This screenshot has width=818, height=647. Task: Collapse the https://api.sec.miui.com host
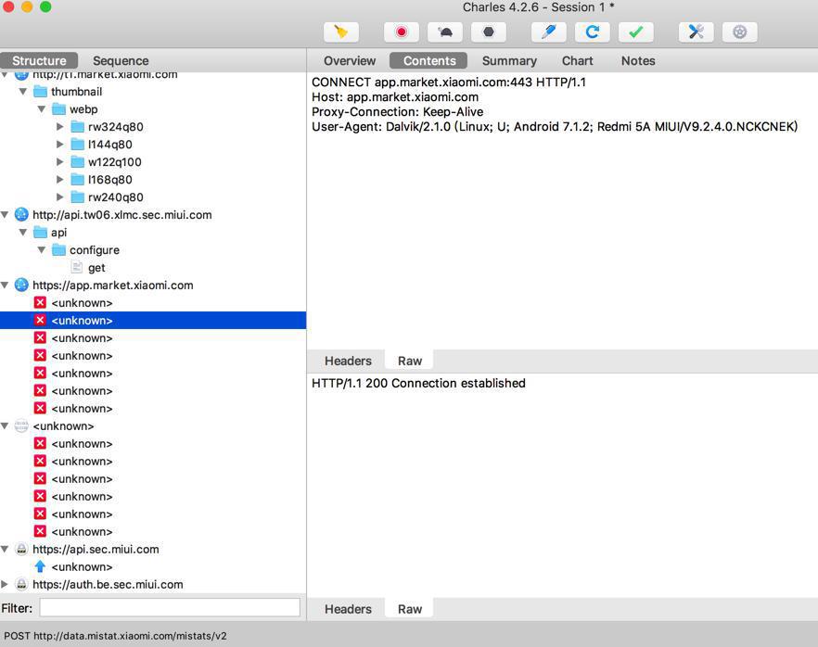[x=5, y=549]
